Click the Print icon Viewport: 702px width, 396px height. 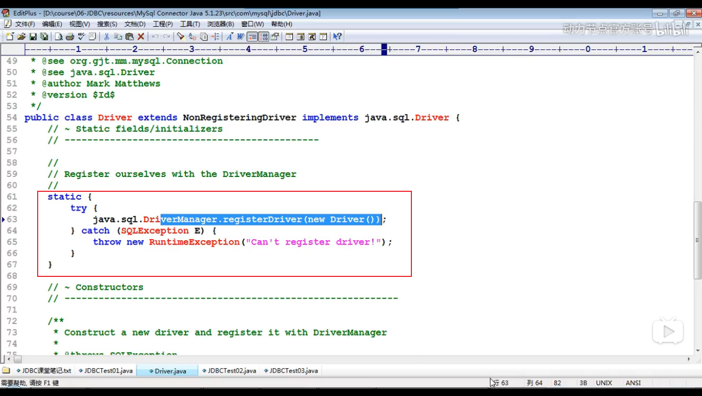coord(70,37)
